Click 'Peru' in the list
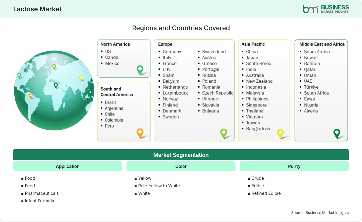 coord(109,126)
